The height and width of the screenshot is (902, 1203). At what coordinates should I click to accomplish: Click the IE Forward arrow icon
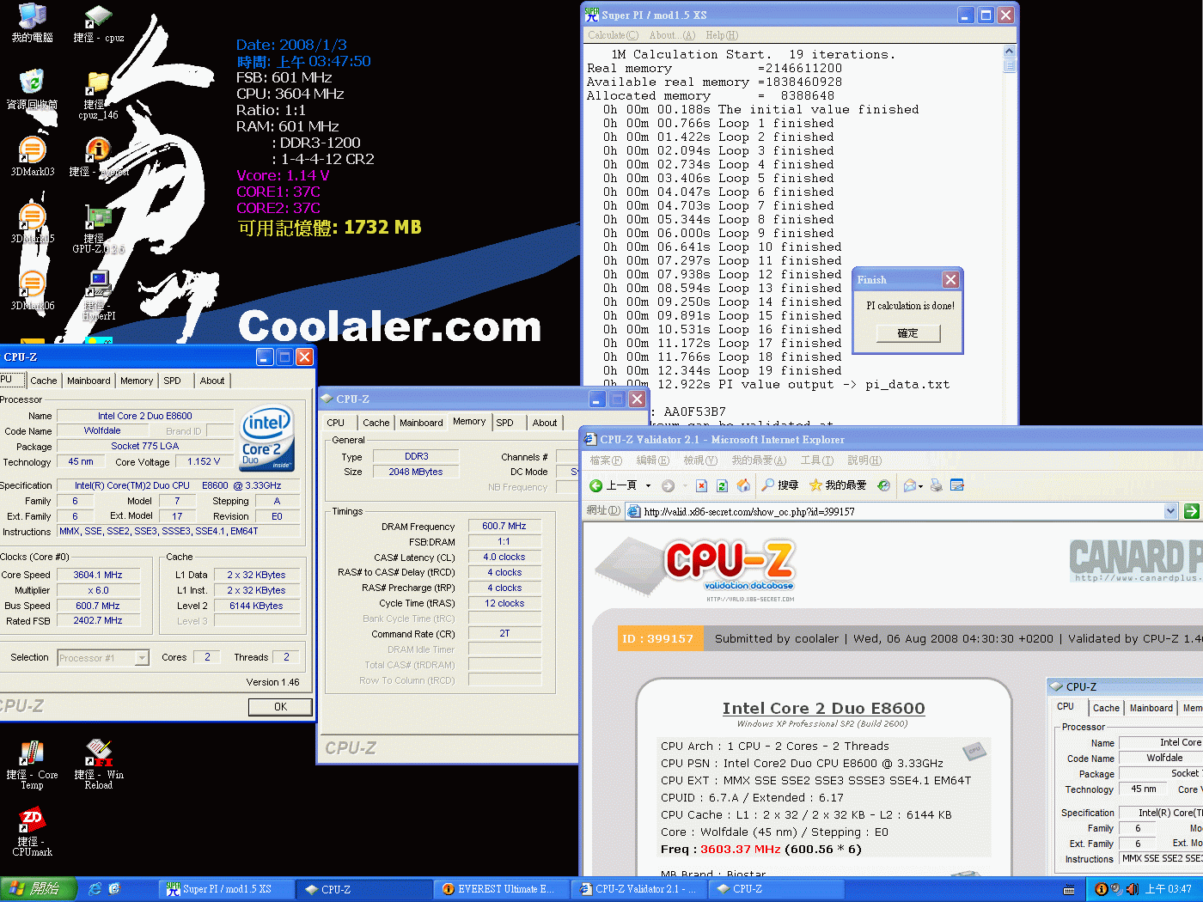[x=668, y=485]
